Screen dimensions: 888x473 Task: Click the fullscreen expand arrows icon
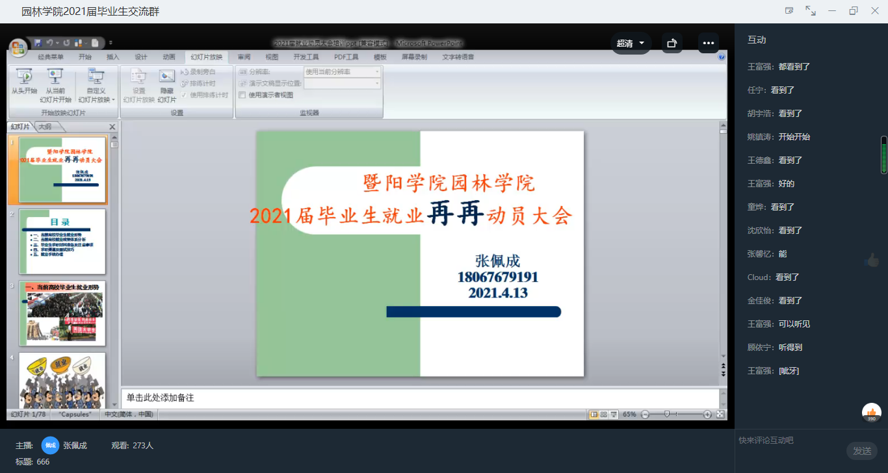pos(811,11)
